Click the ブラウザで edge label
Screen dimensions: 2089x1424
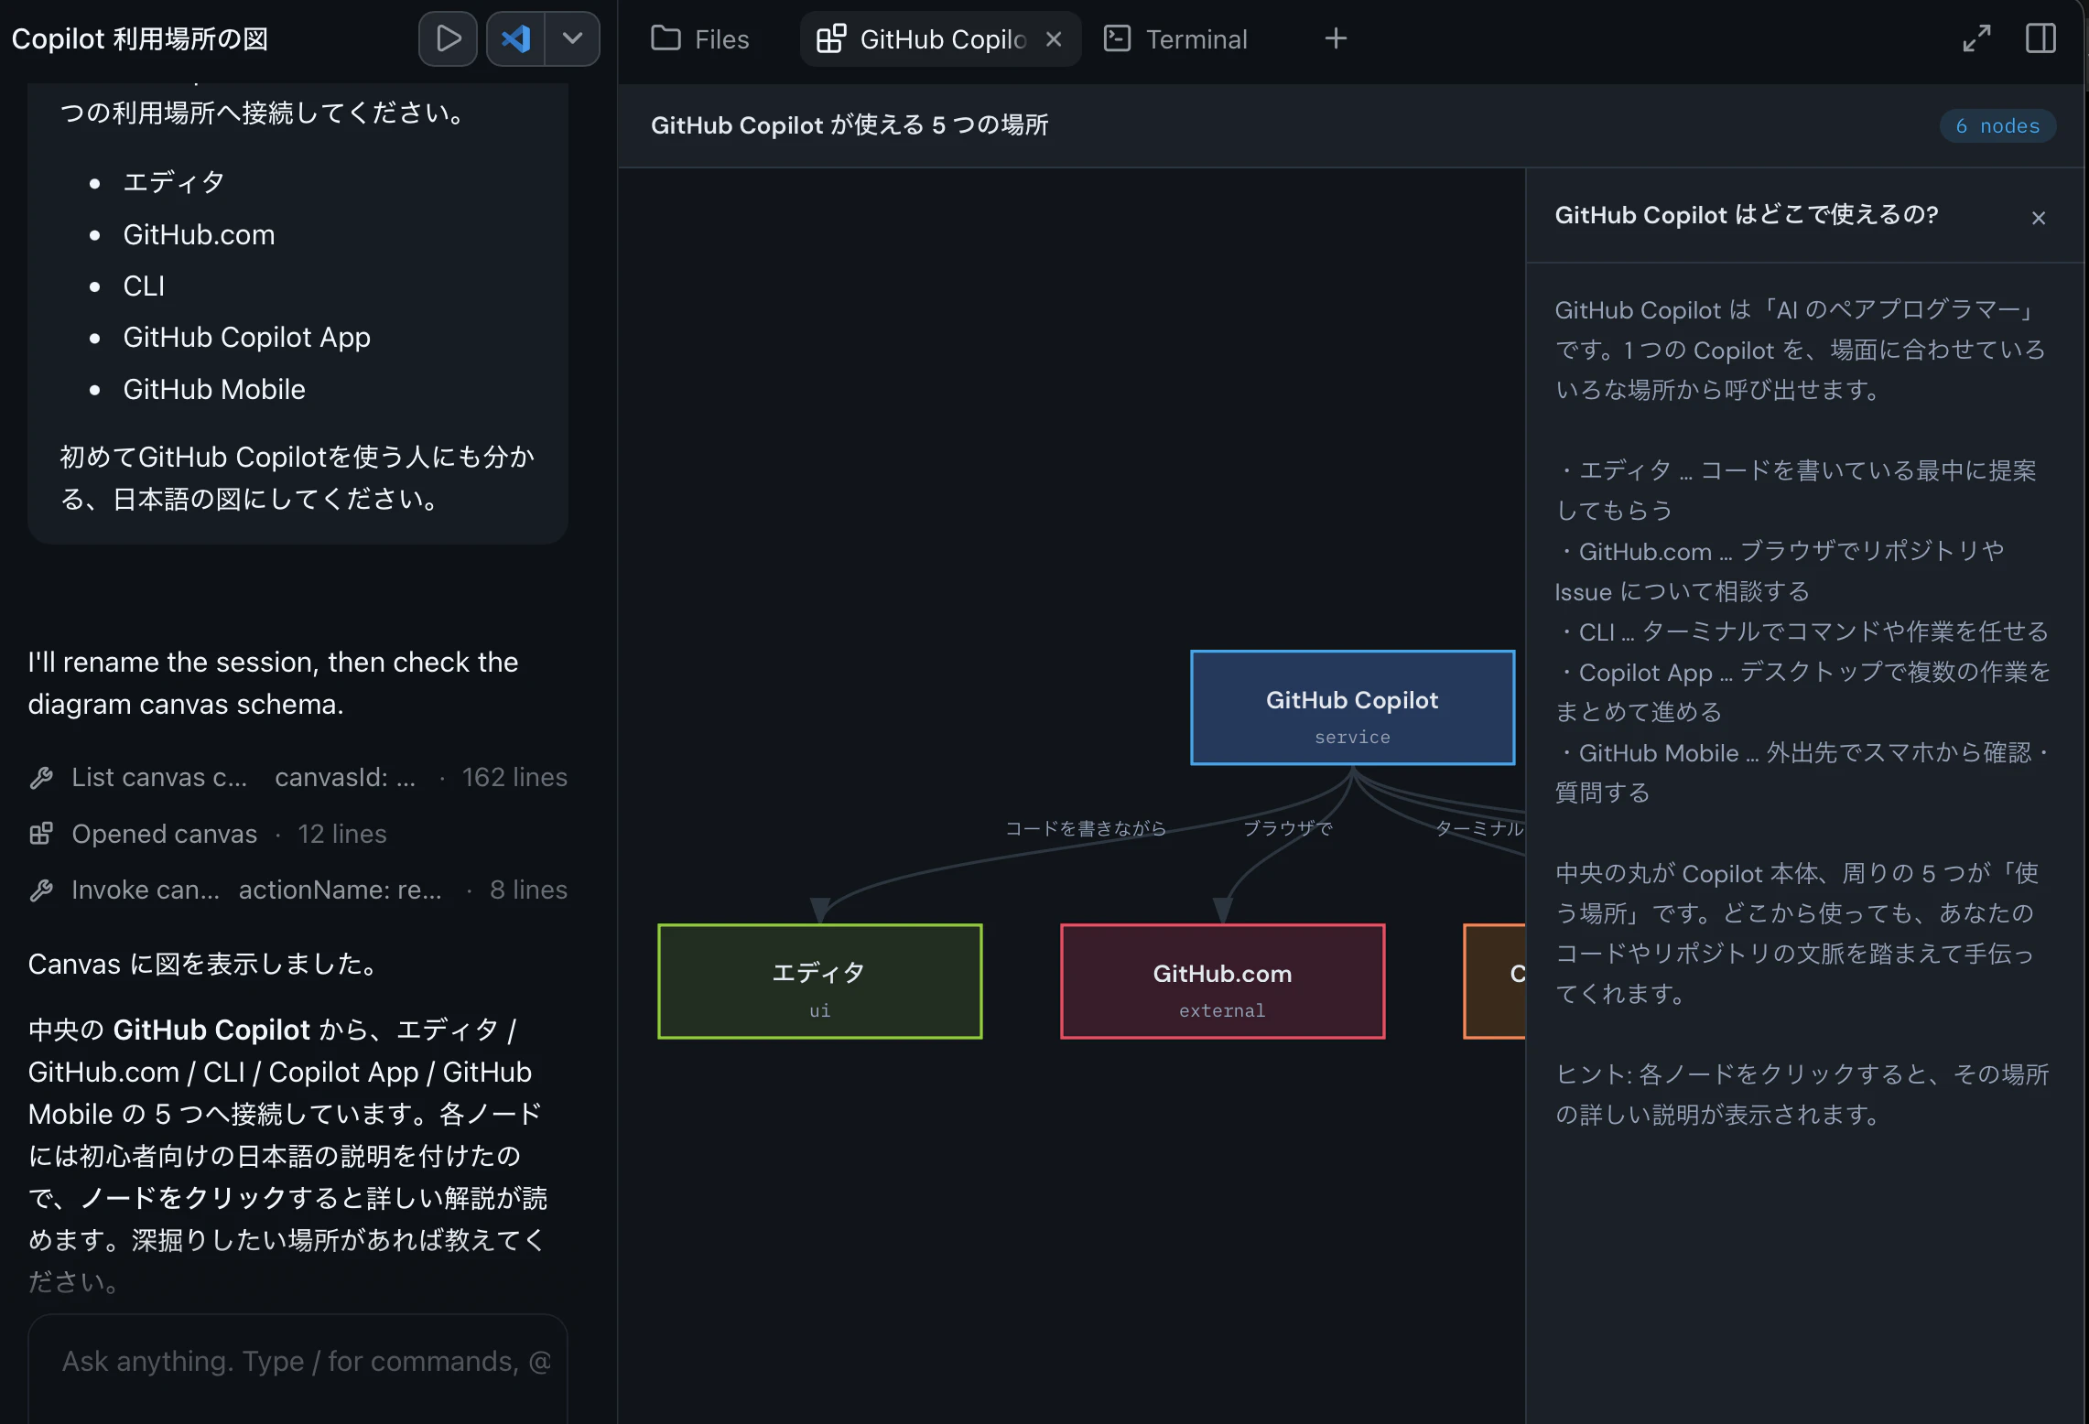(1288, 828)
